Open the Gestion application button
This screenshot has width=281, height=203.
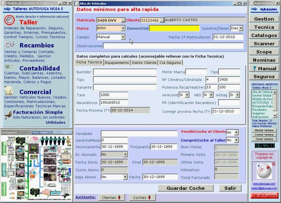click(264, 19)
